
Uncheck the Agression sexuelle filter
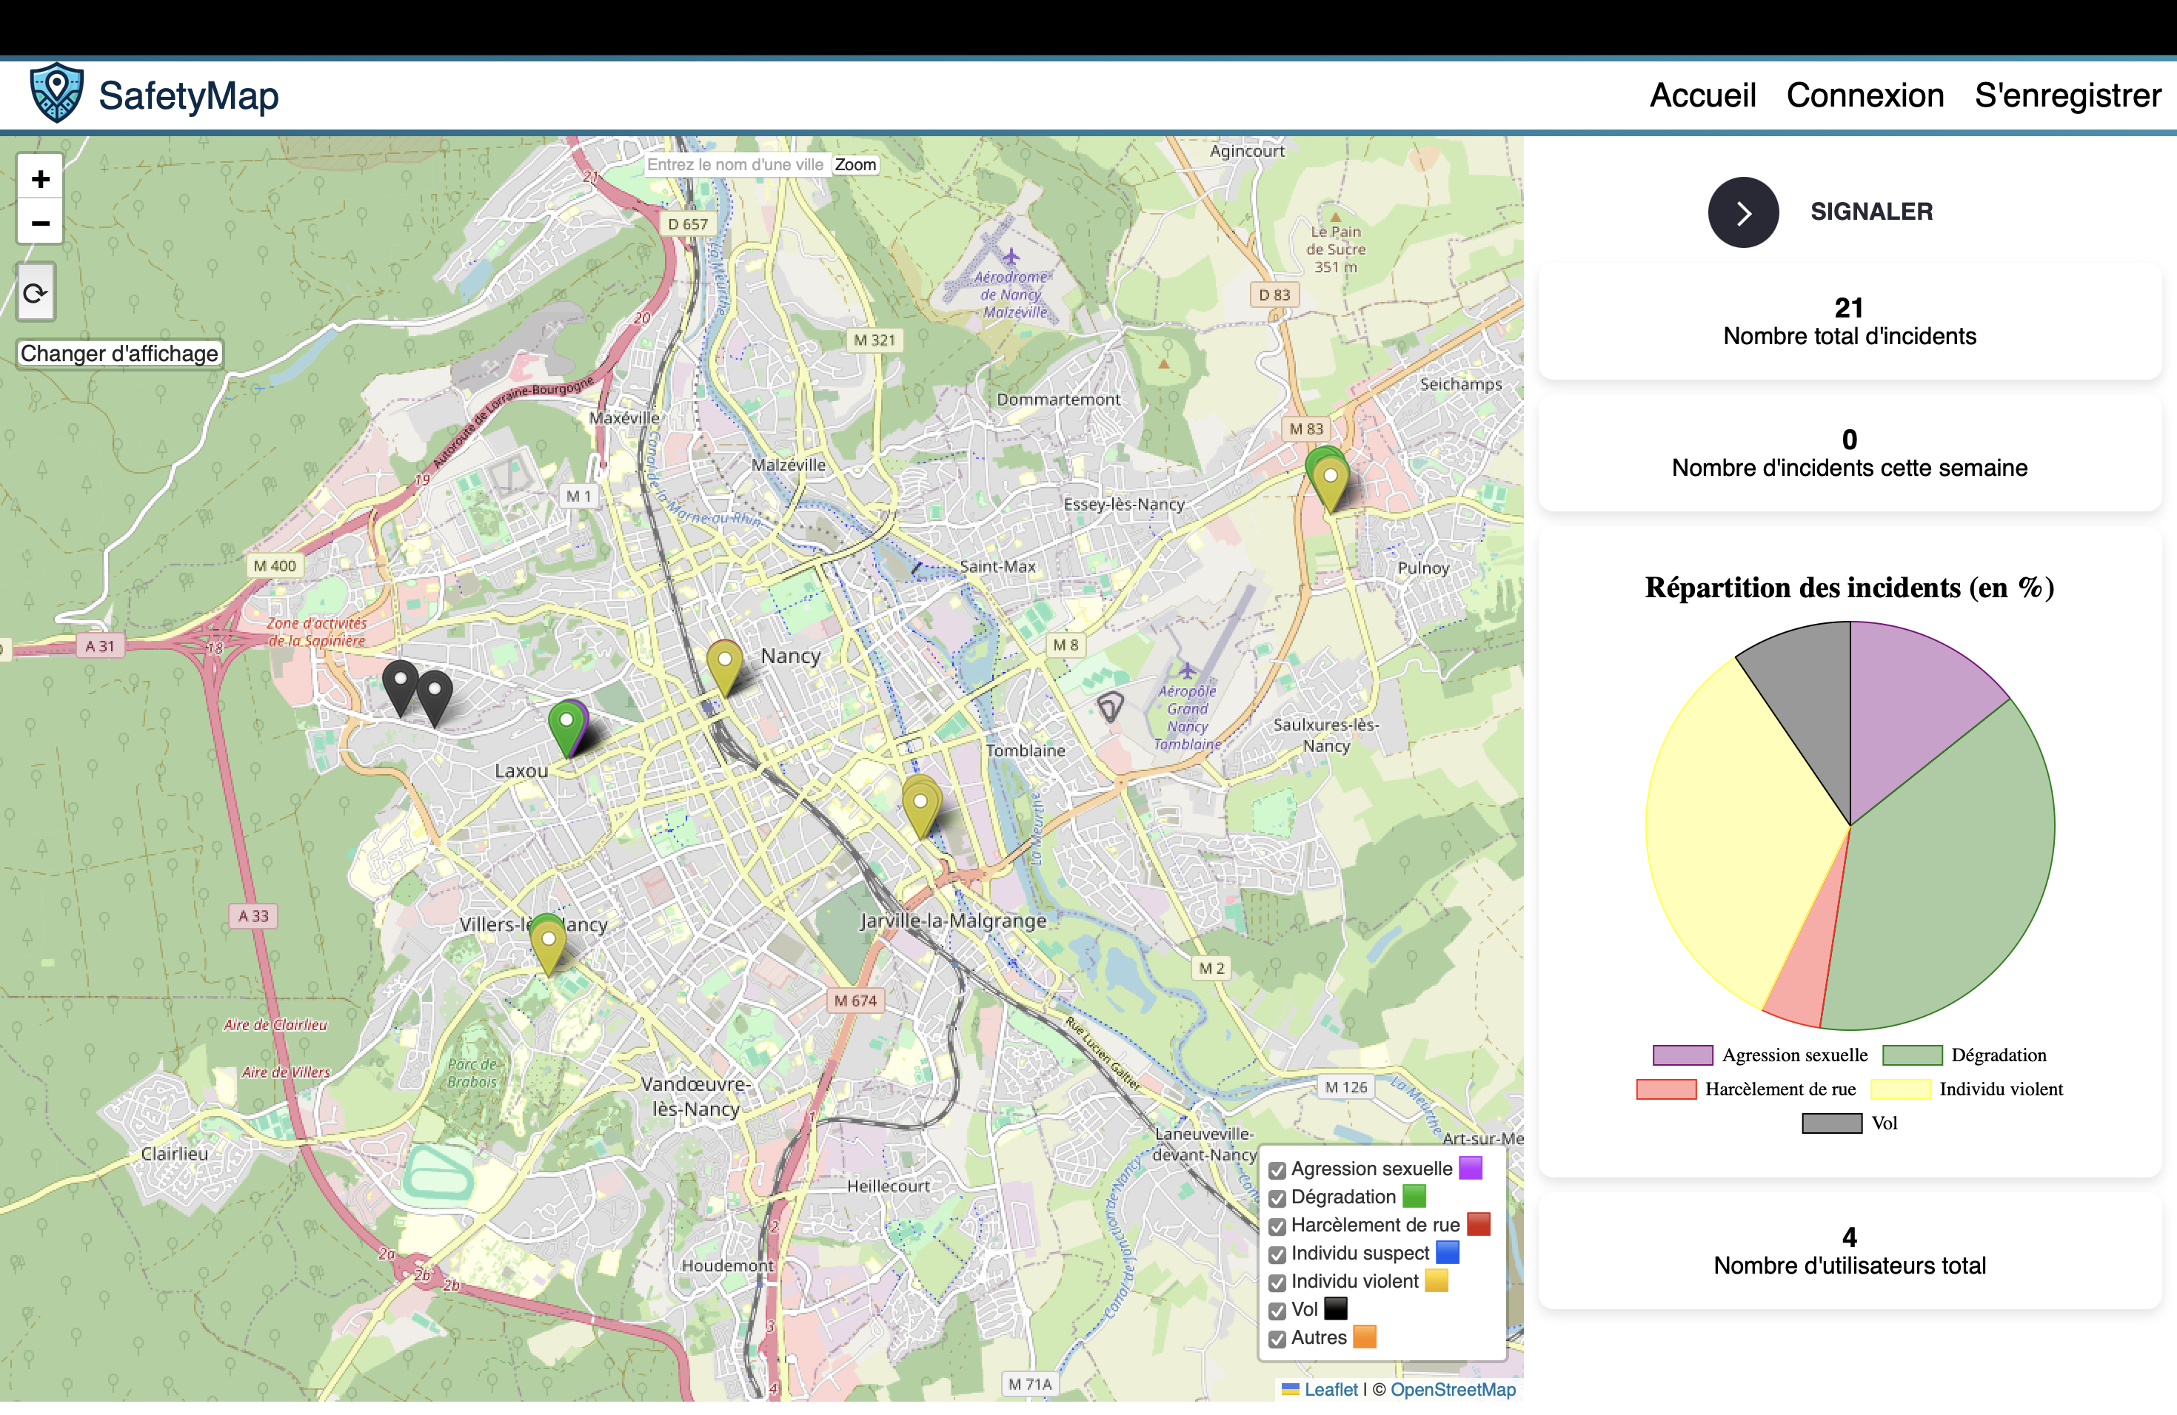coord(1278,1170)
